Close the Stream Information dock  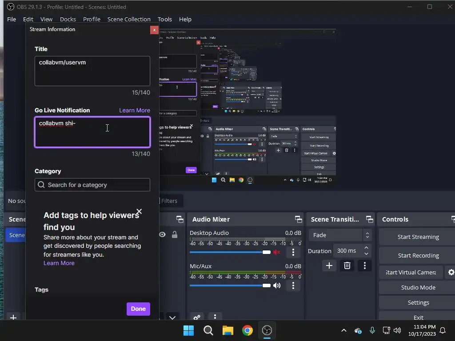[154, 30]
